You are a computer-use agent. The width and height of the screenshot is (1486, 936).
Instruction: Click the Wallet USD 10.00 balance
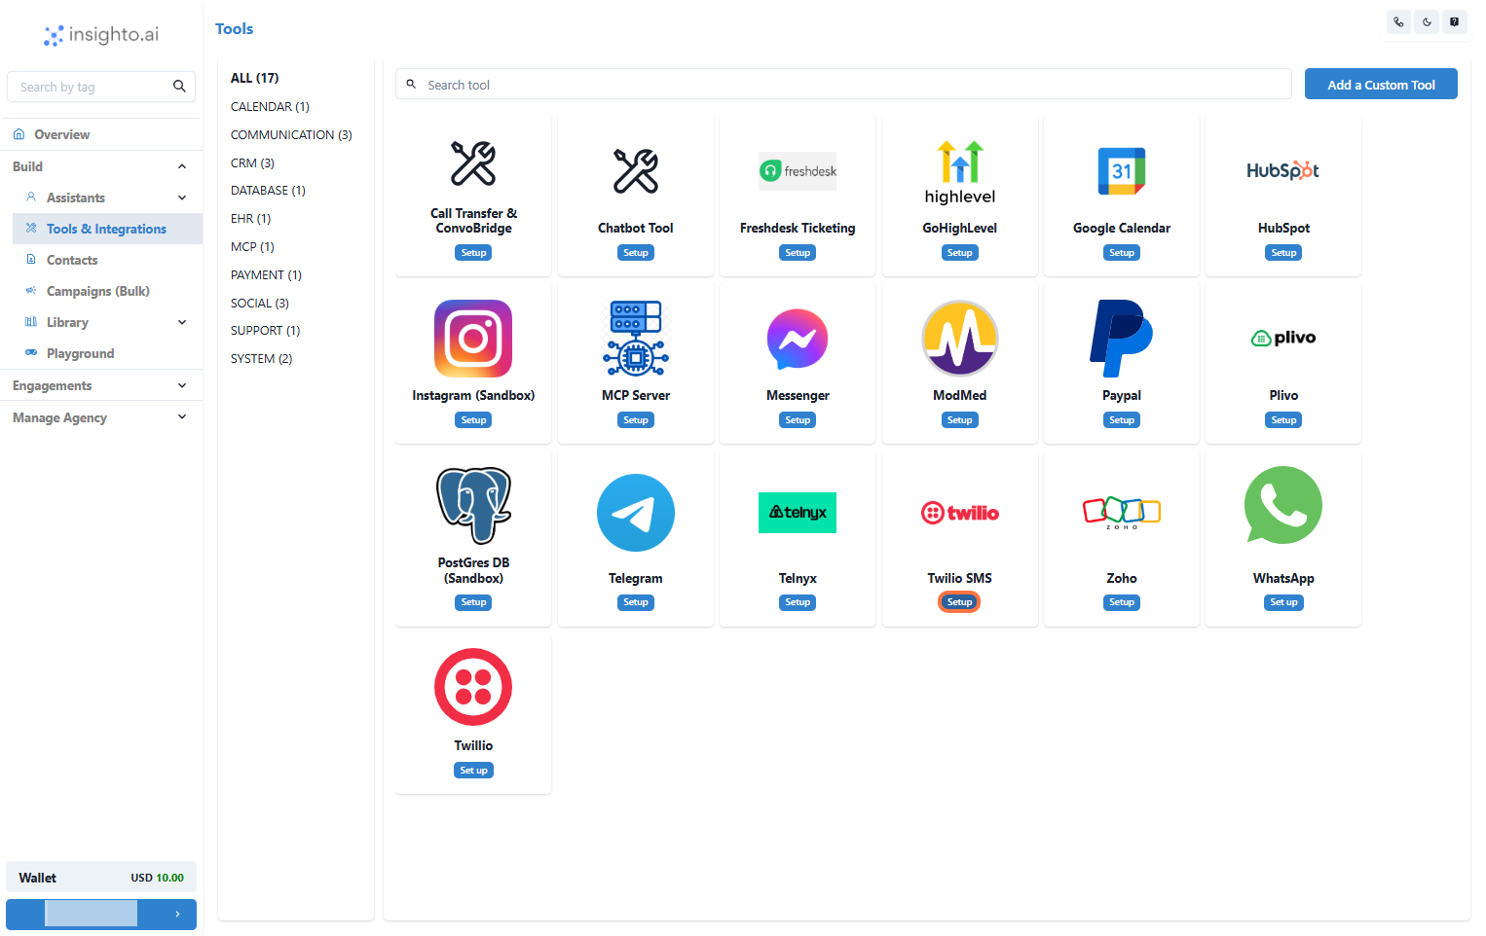pos(101,878)
